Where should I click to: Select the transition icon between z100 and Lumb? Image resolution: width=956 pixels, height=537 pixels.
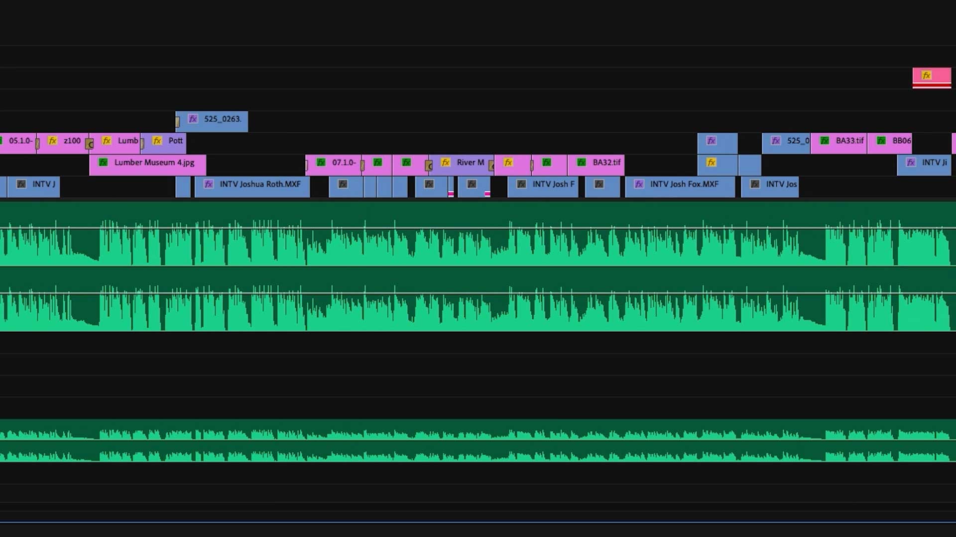coord(89,144)
